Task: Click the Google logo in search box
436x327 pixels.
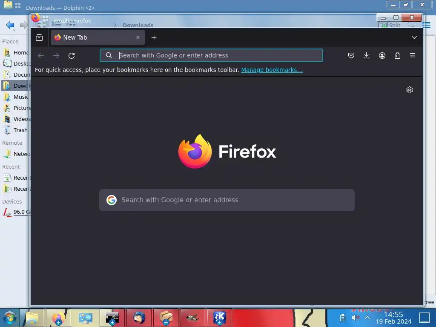Action: [112, 200]
